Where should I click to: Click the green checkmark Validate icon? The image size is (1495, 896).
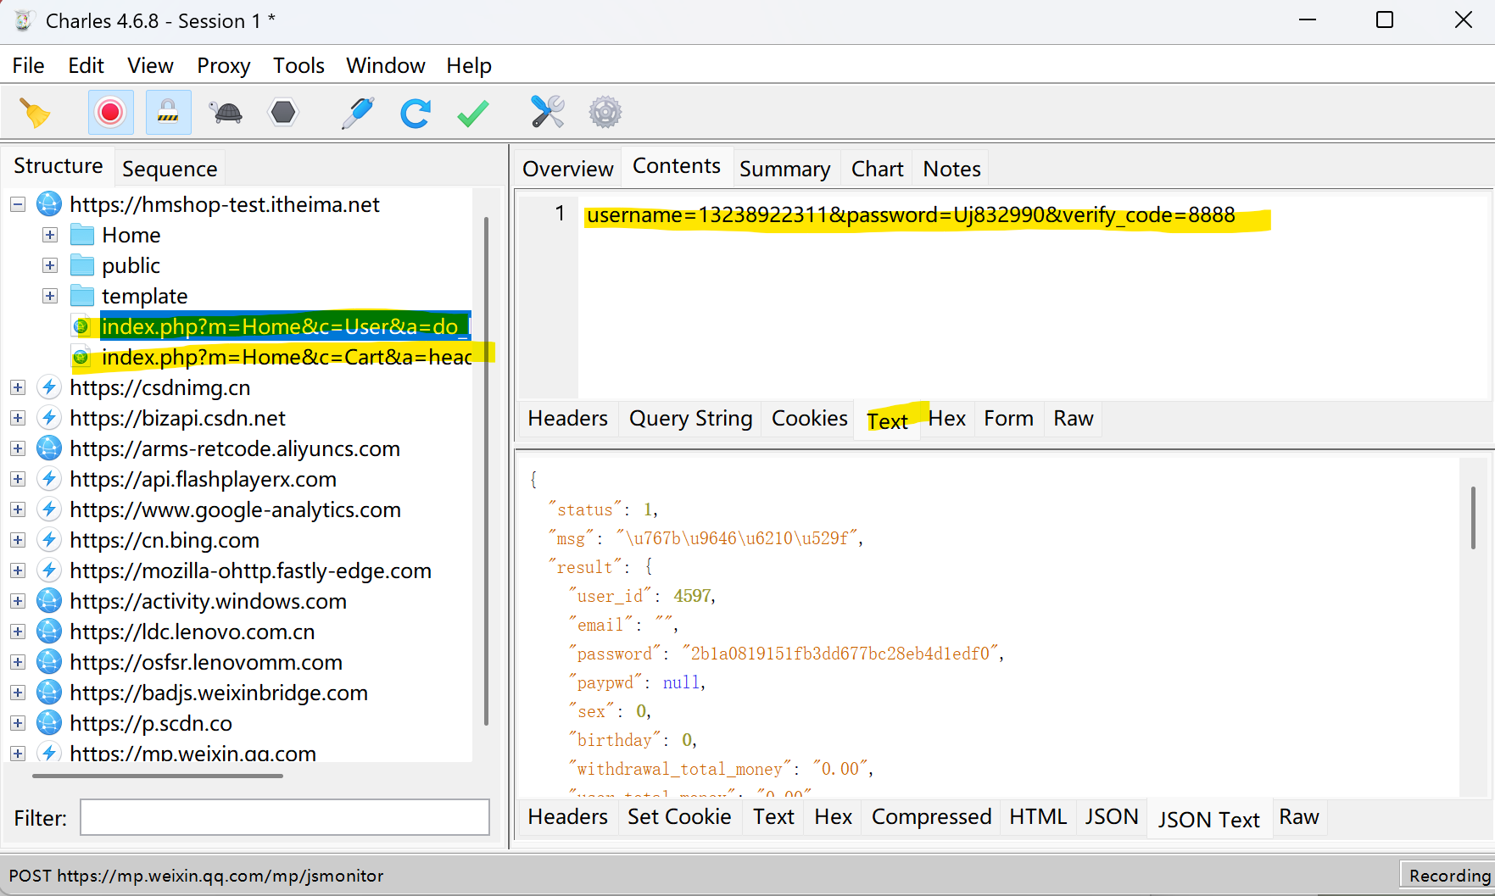[x=472, y=113]
